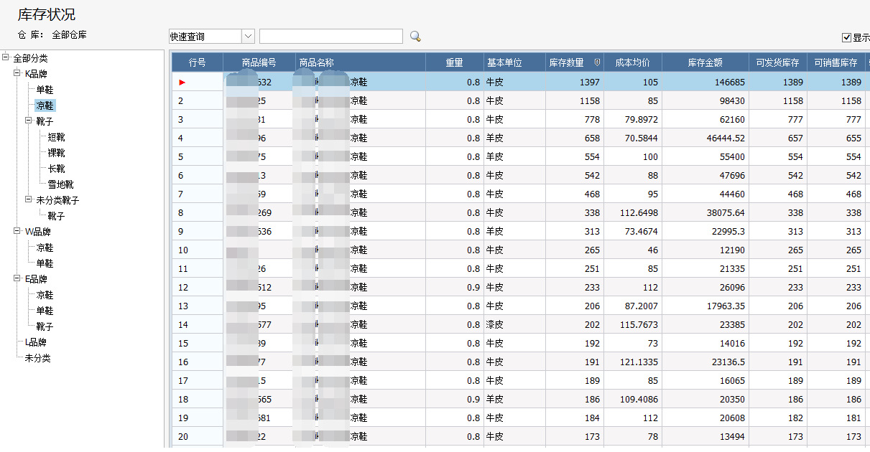
Task: Sort by 可发货库存 column header
Action: pyautogui.click(x=777, y=62)
